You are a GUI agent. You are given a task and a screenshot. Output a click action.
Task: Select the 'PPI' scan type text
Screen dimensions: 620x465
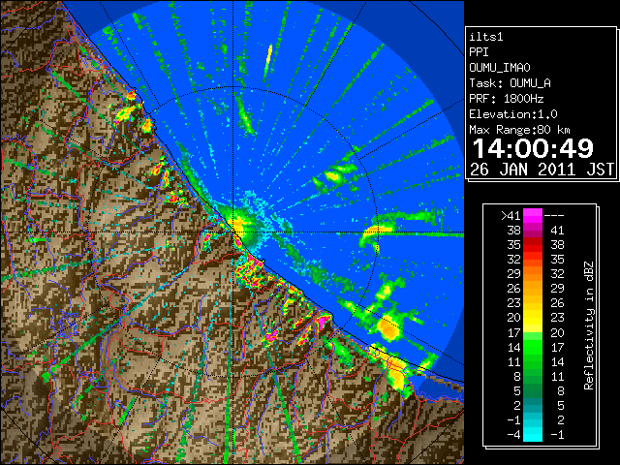[479, 52]
